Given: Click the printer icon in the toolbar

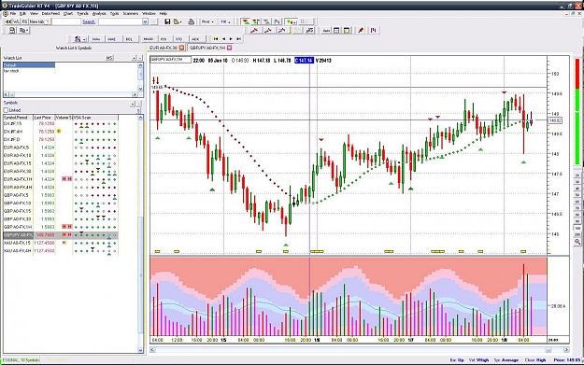Looking at the screenshot, I should 191,21.
